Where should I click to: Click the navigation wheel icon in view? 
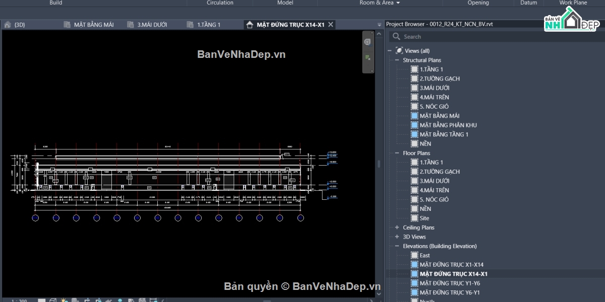point(368,42)
